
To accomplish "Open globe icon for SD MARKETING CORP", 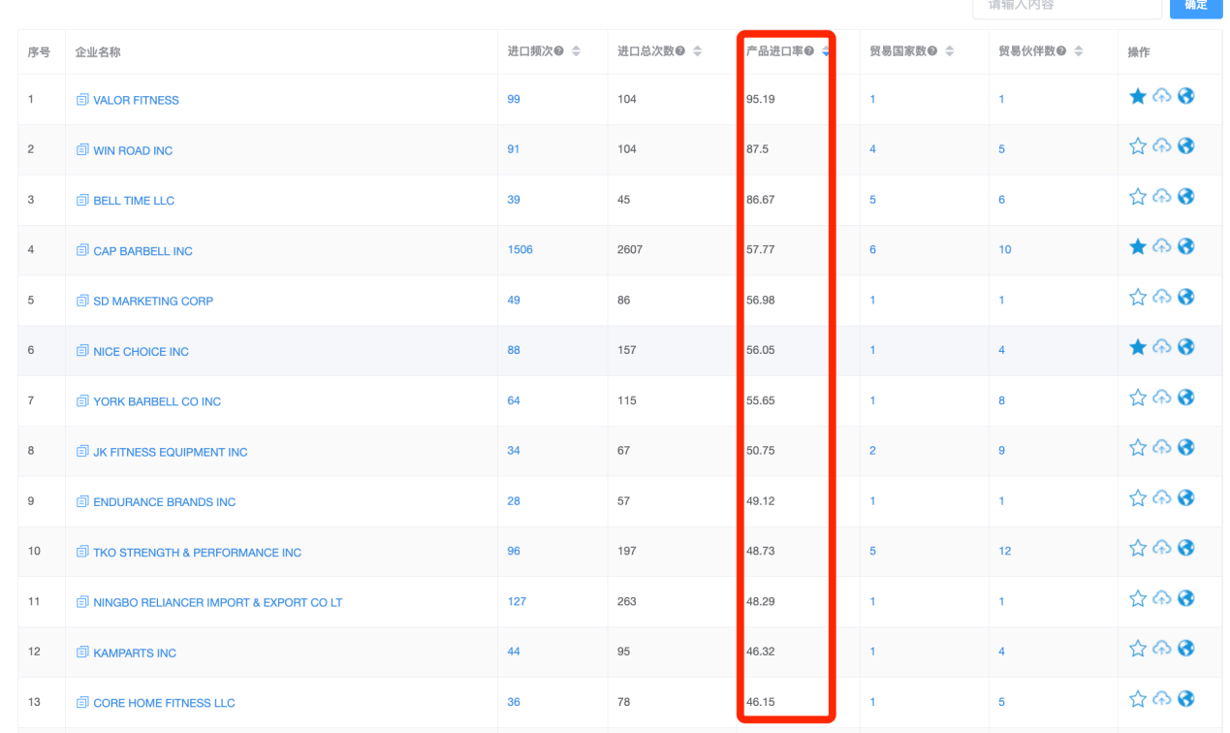I will pos(1185,297).
